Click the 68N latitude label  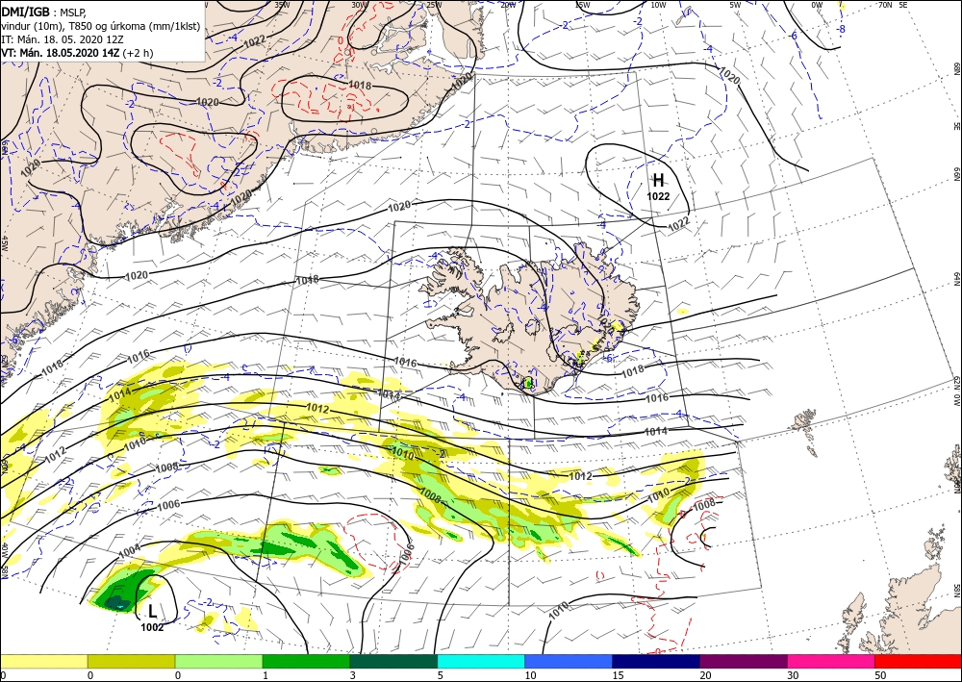[956, 67]
